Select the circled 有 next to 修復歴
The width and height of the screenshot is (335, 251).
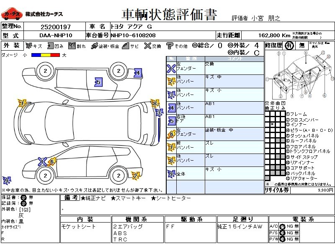pyautogui.click(x=289, y=46)
